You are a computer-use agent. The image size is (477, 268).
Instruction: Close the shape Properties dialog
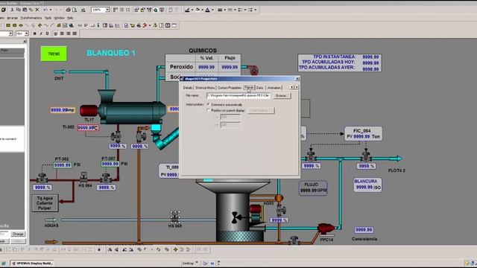(297, 79)
